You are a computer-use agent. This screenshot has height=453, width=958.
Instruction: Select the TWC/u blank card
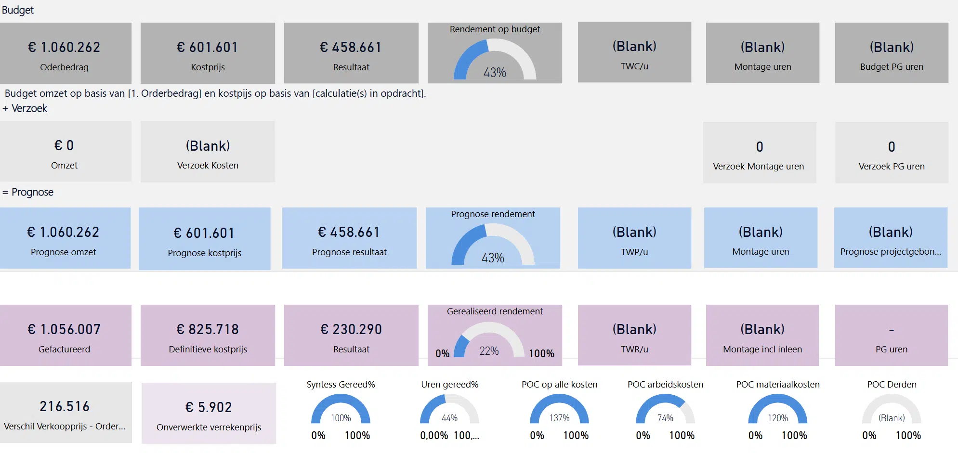(634, 52)
